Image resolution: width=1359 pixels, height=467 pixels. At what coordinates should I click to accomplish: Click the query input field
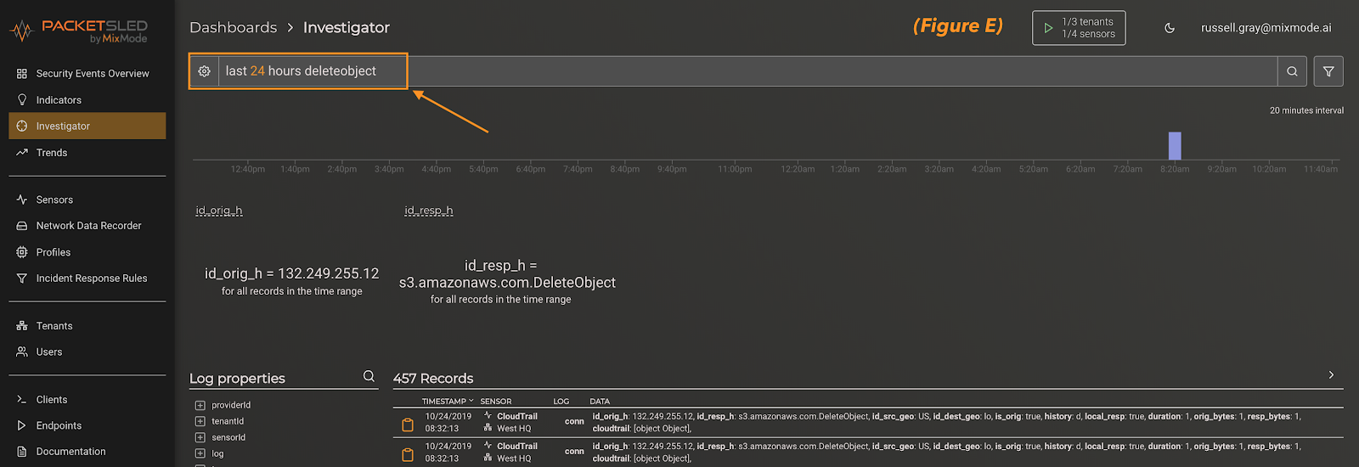click(747, 71)
